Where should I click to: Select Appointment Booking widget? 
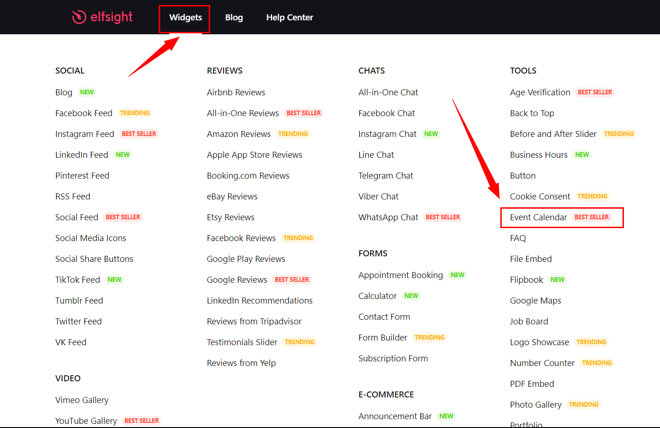[401, 275]
